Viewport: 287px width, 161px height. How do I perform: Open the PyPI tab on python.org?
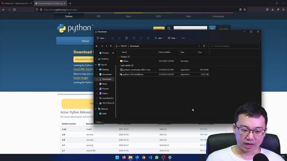(158, 16)
